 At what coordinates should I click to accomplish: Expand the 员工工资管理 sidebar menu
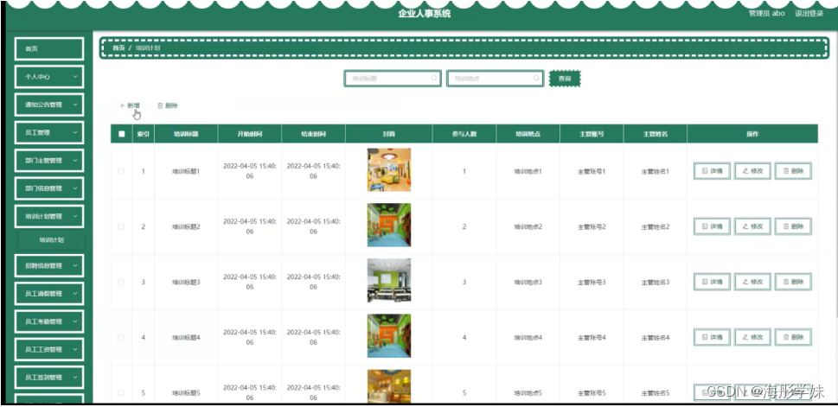[49, 349]
